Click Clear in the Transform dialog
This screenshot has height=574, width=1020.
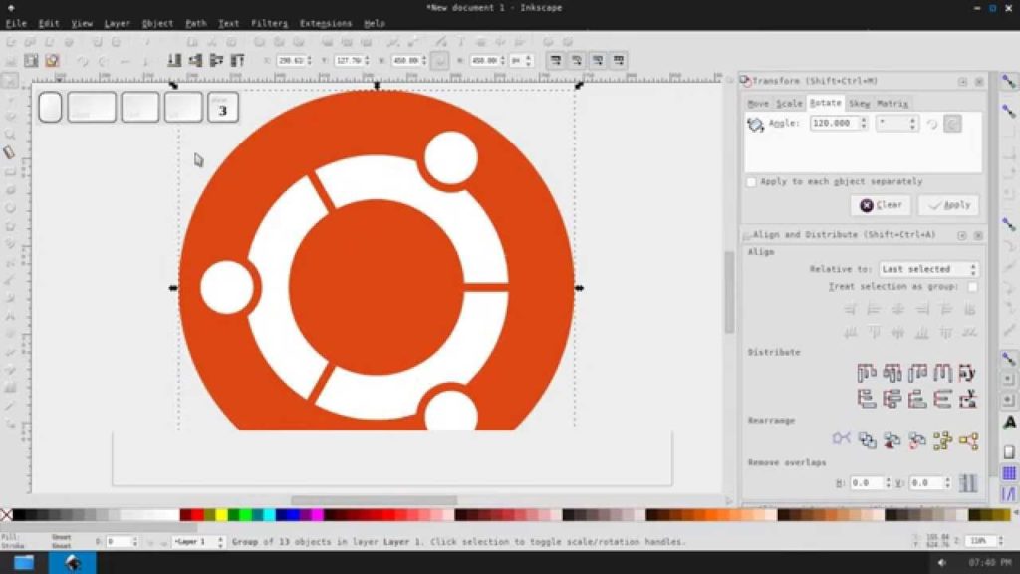pos(880,205)
